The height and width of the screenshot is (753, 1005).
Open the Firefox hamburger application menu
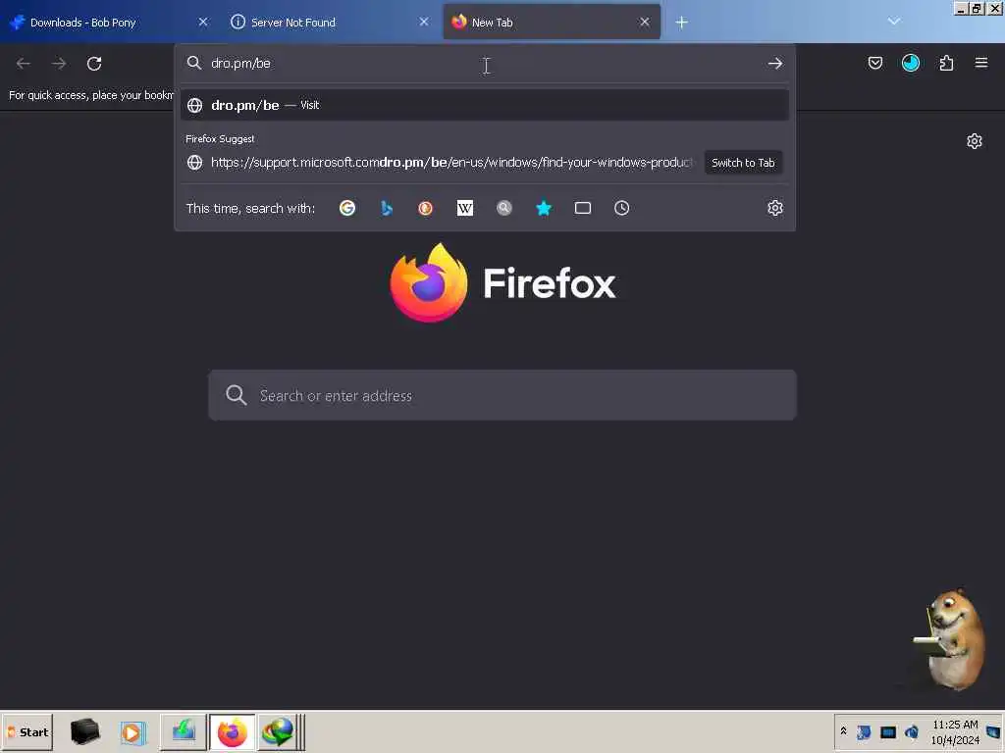(x=981, y=63)
